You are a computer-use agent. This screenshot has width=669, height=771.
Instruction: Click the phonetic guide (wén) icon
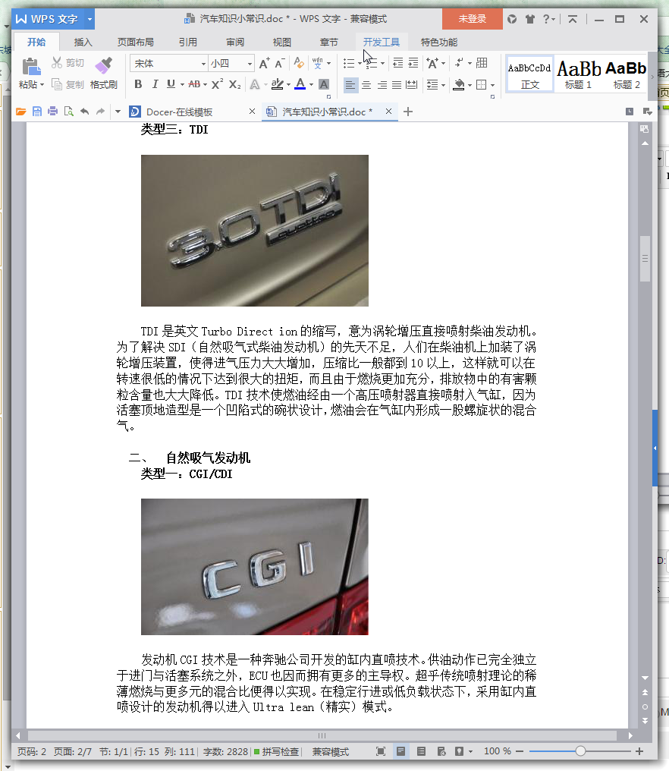click(318, 64)
